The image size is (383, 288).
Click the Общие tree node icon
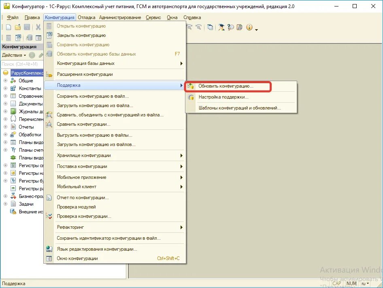[13, 80]
